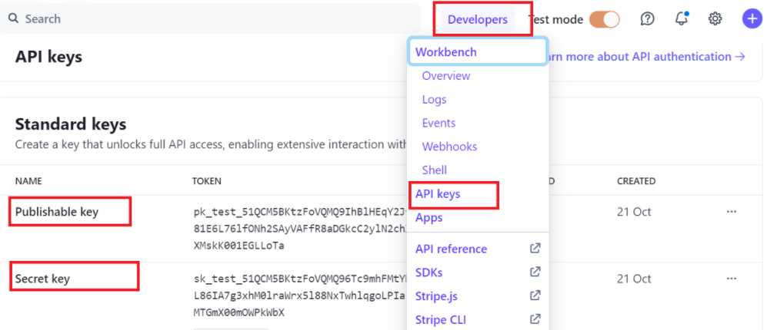767x330 pixels.
Task: Click the CREATED column header
Action: [636, 181]
